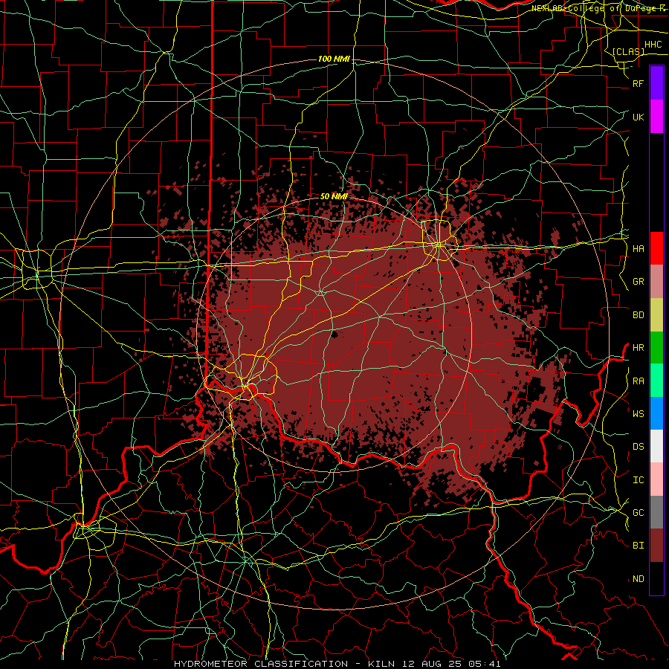Screen dimensions: 669x669
Task: Click the GC gray legend swatch
Action: pos(656,512)
